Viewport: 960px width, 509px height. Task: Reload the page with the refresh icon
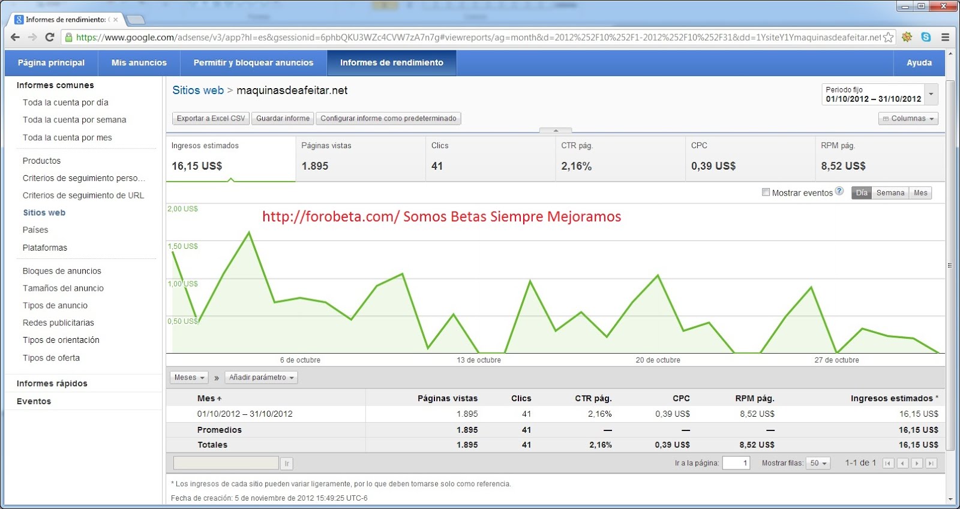click(x=50, y=37)
